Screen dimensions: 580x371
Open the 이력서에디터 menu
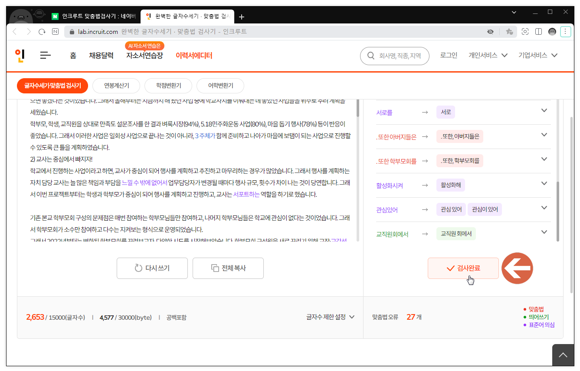tap(194, 56)
